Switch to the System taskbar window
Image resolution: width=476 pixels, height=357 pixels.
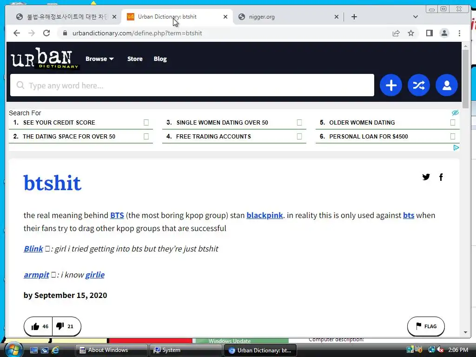point(185,350)
